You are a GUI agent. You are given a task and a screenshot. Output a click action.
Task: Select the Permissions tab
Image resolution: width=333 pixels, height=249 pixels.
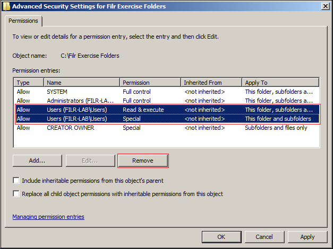pyautogui.click(x=24, y=21)
